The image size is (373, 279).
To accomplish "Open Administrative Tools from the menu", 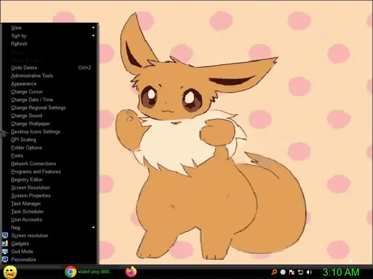I will [50, 76].
